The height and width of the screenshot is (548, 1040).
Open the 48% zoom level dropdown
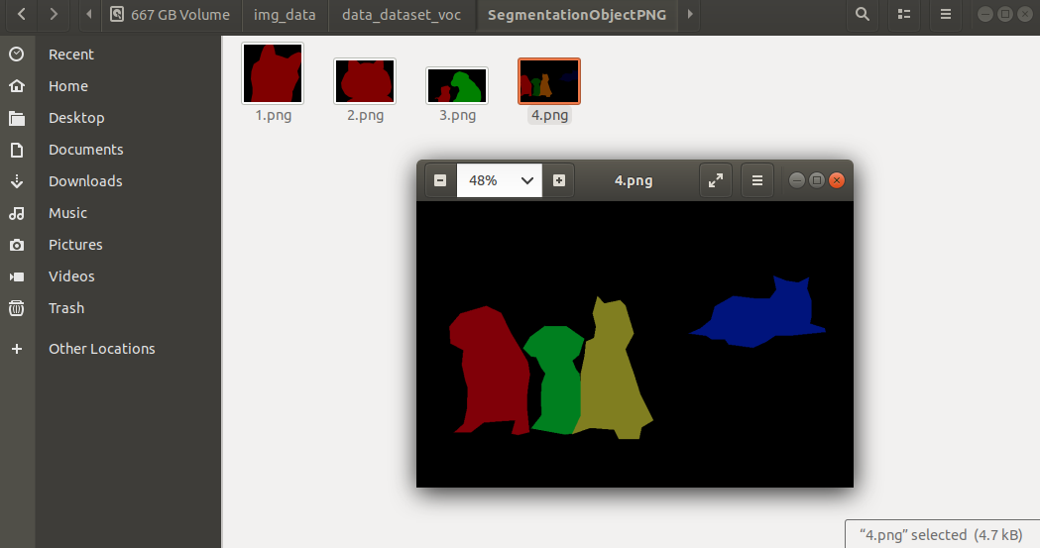click(x=500, y=180)
